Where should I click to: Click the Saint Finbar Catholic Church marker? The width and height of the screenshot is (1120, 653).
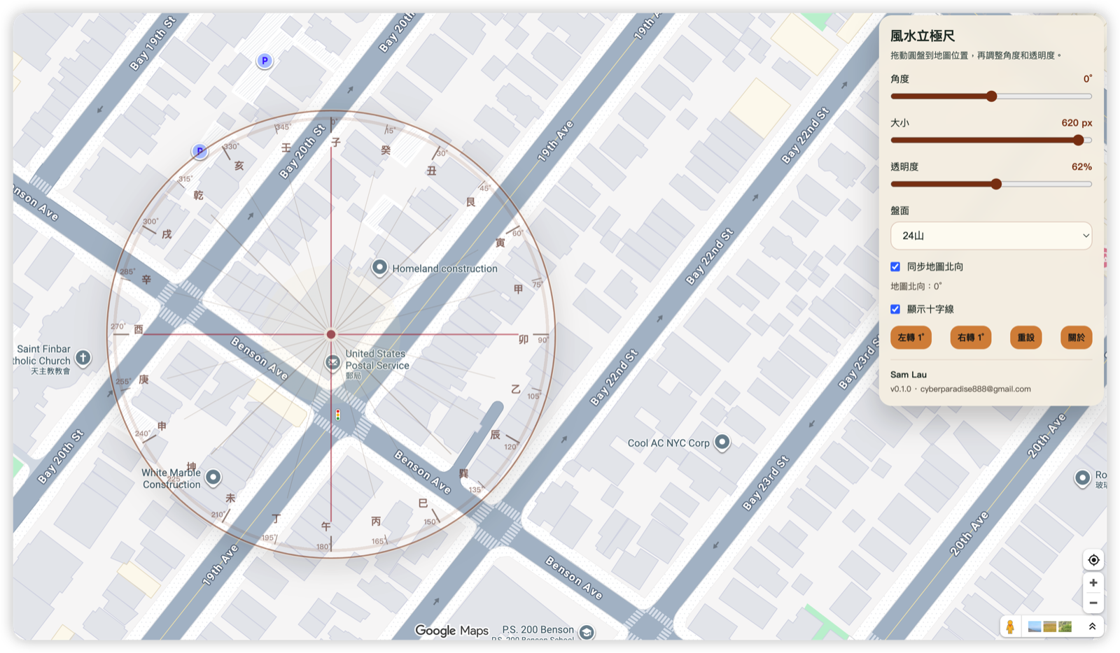pyautogui.click(x=82, y=358)
